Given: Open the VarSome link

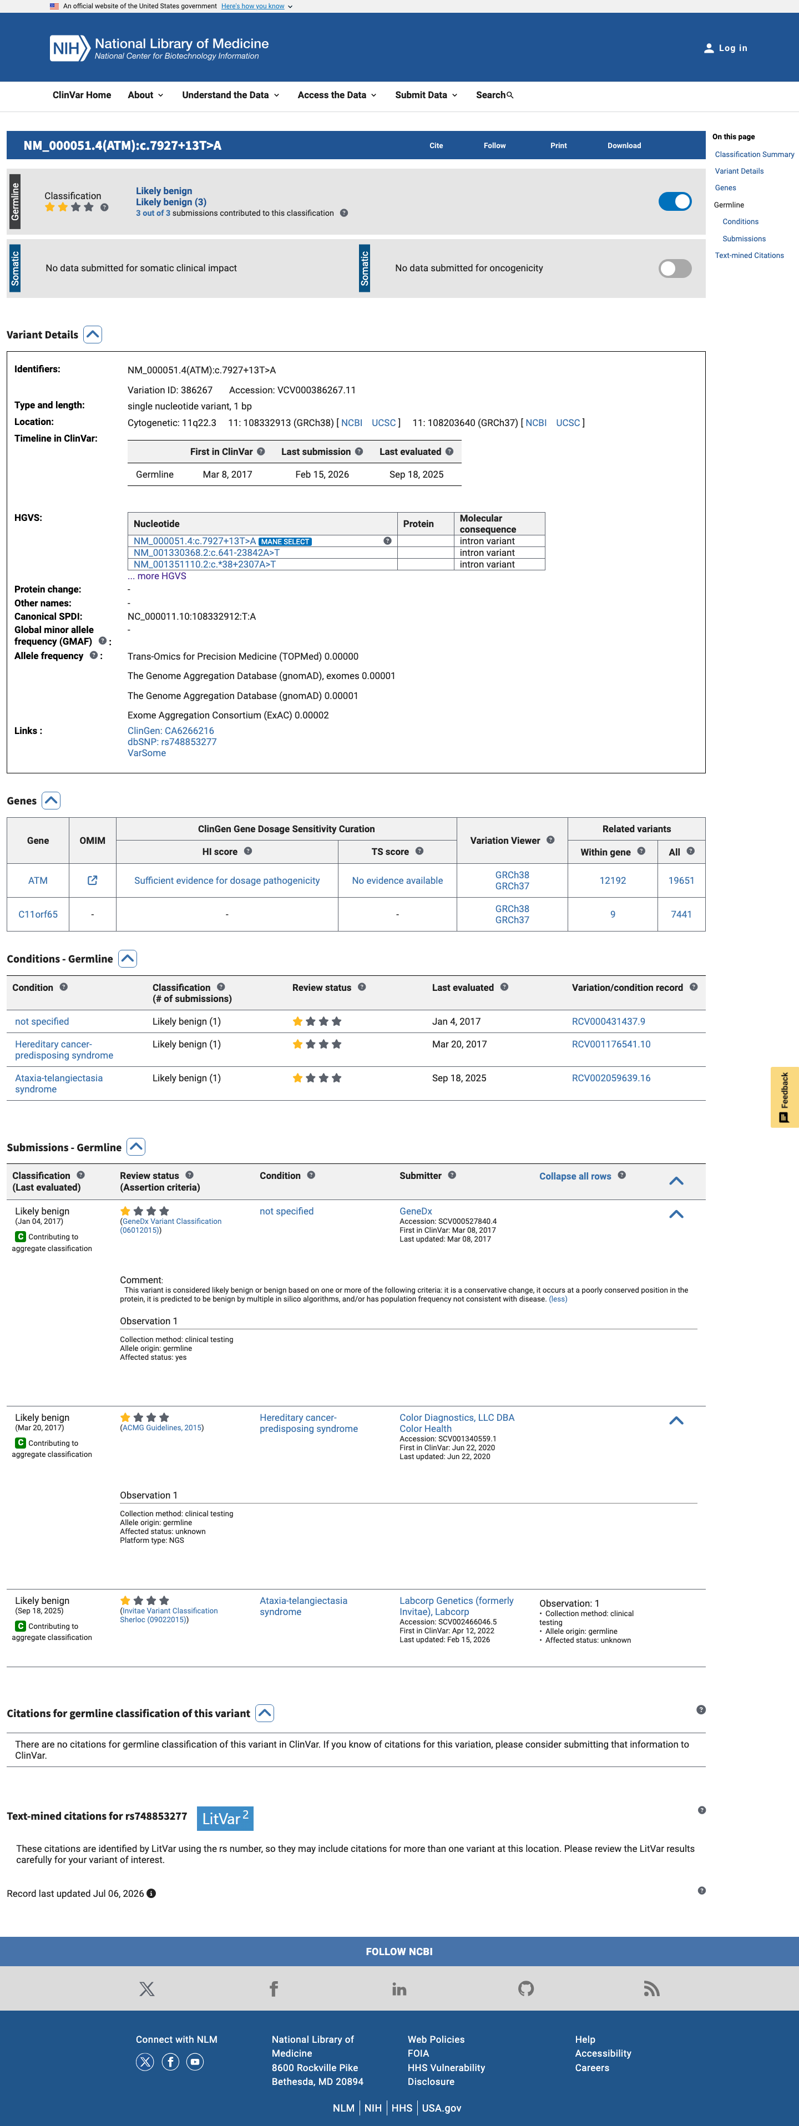Looking at the screenshot, I should coord(147,753).
